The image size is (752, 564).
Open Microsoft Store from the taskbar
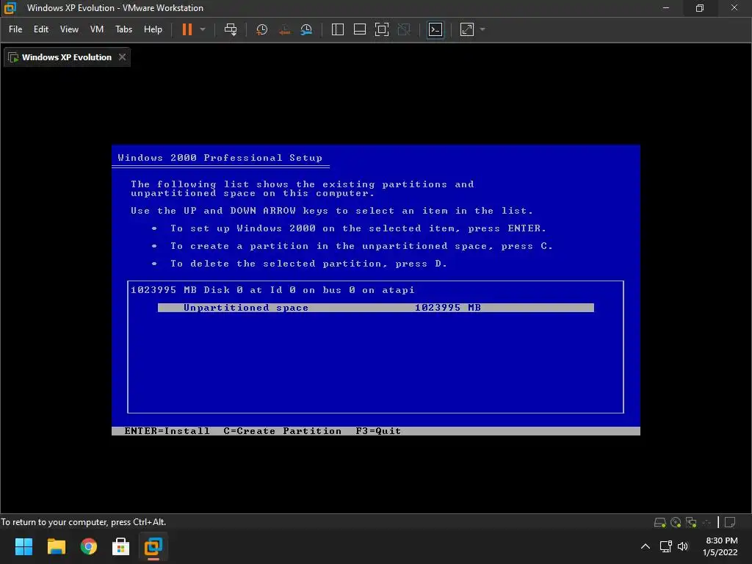click(121, 546)
